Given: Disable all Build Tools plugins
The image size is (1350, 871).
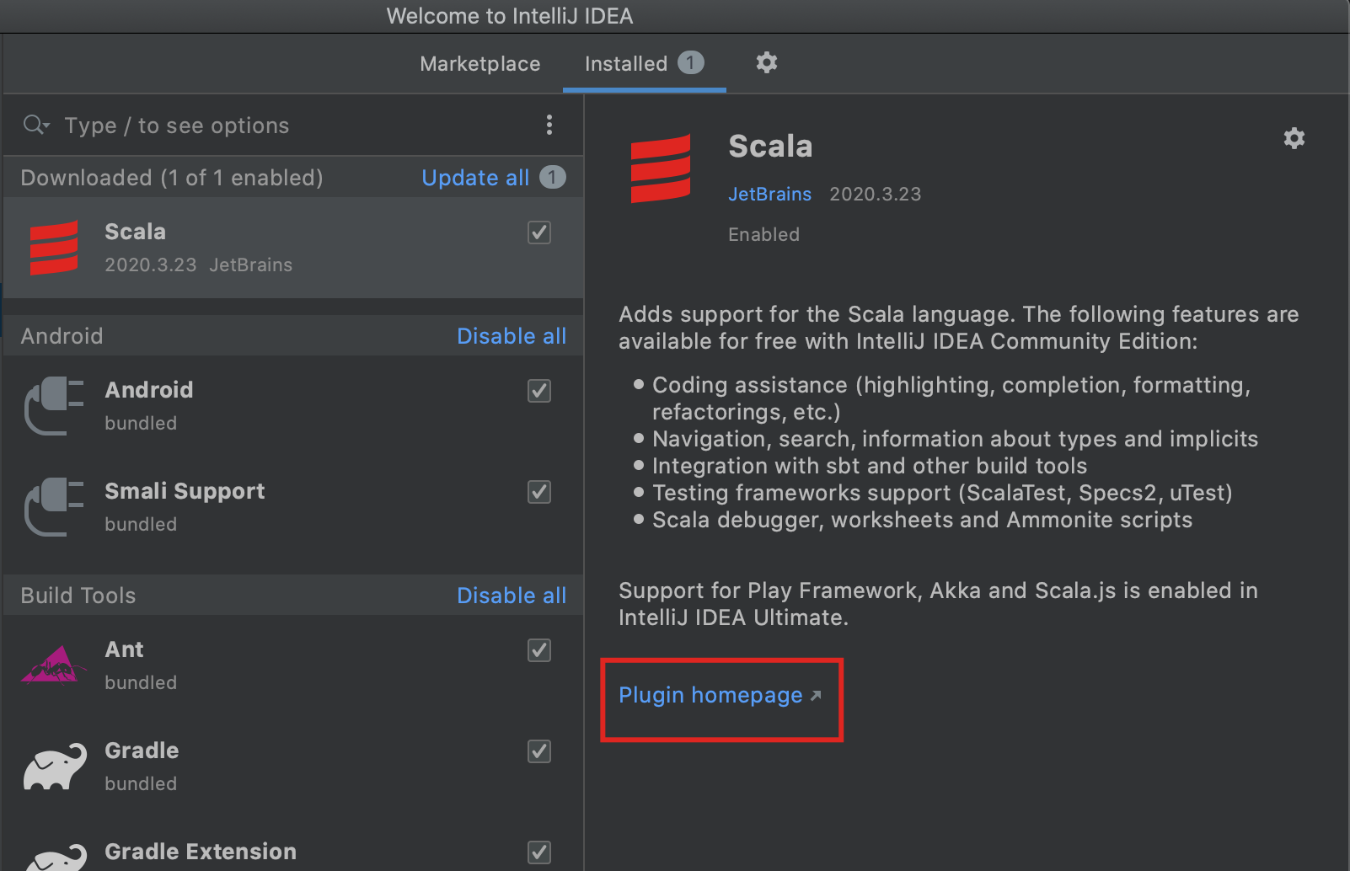Looking at the screenshot, I should (512, 596).
